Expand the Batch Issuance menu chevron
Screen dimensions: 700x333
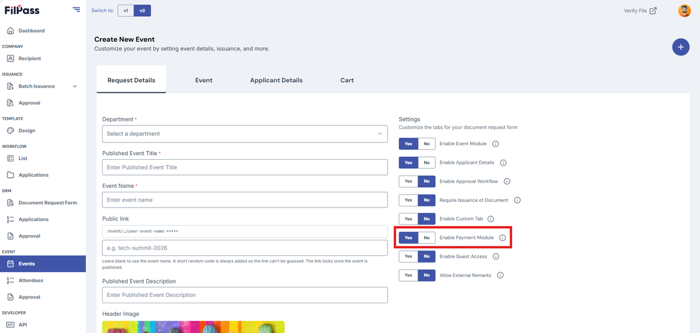point(75,86)
